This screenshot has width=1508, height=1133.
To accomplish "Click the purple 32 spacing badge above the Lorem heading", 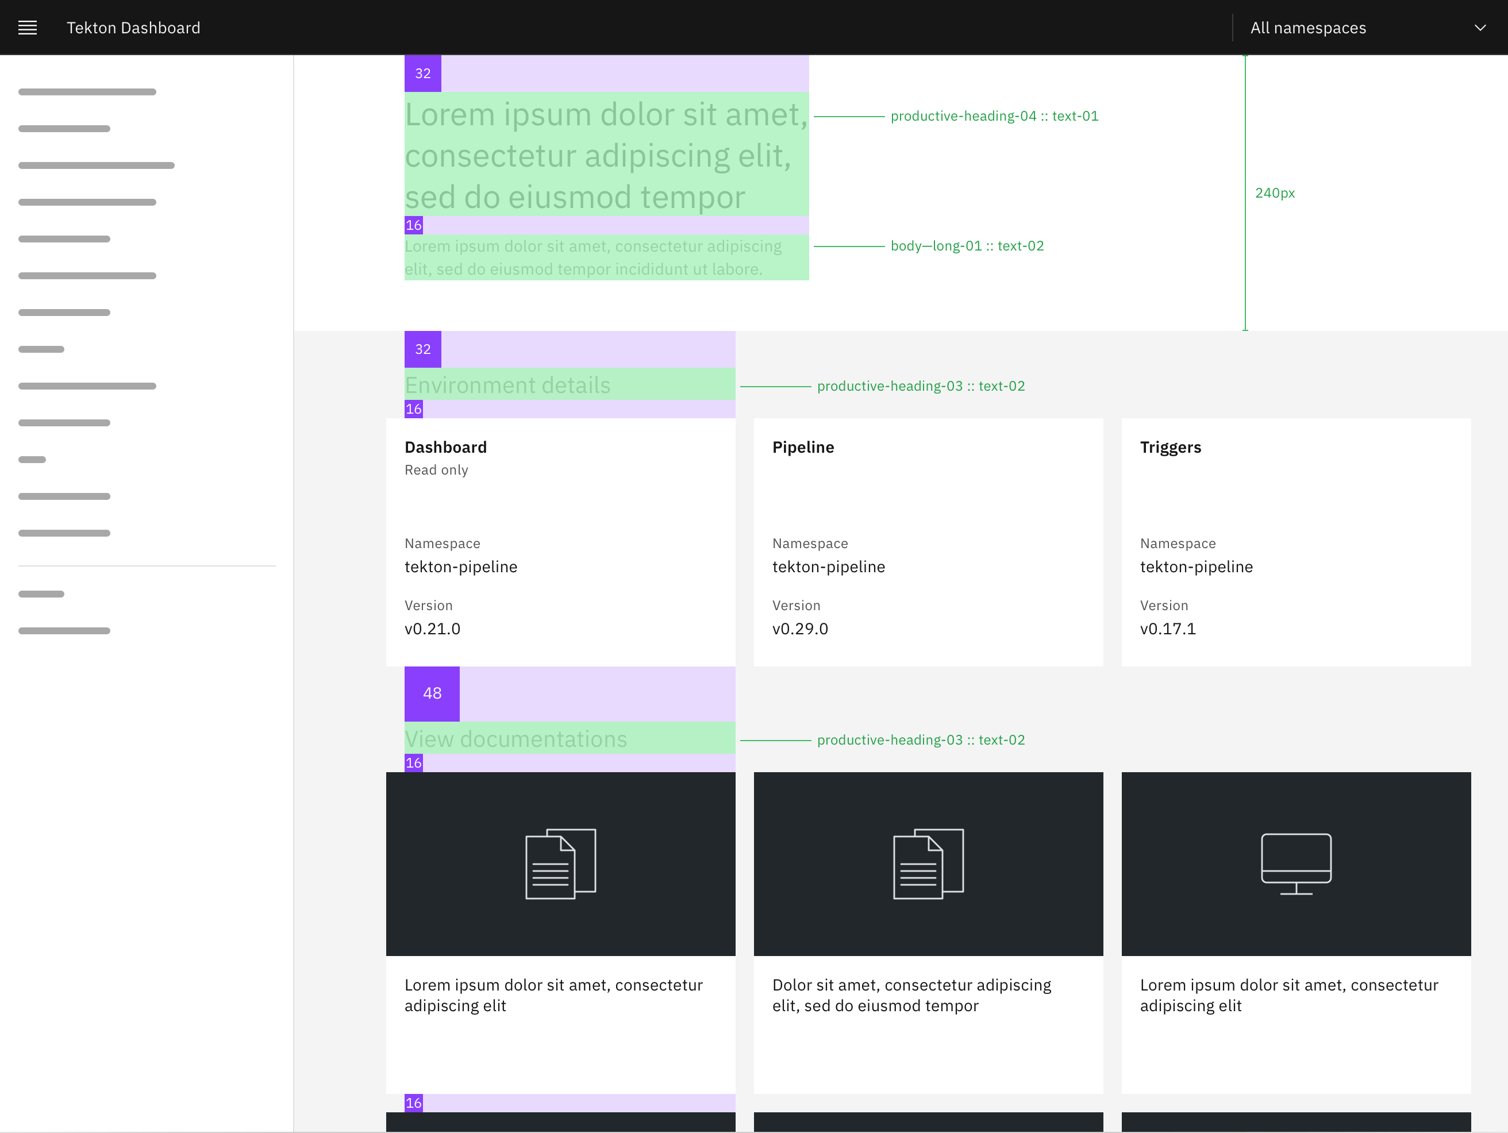I will 422,73.
